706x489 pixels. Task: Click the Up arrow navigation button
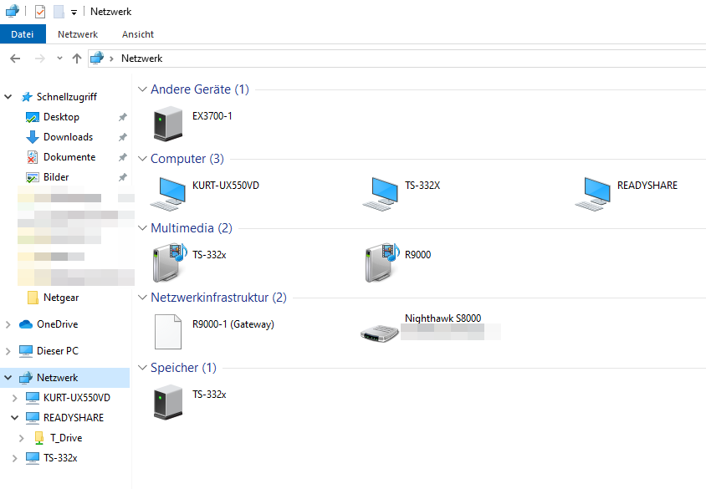point(77,59)
